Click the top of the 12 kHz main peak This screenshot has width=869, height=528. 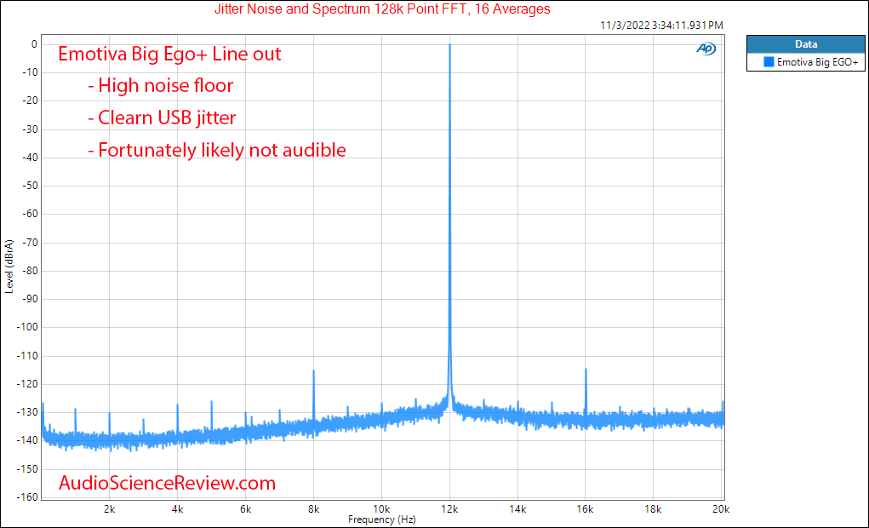tap(449, 45)
